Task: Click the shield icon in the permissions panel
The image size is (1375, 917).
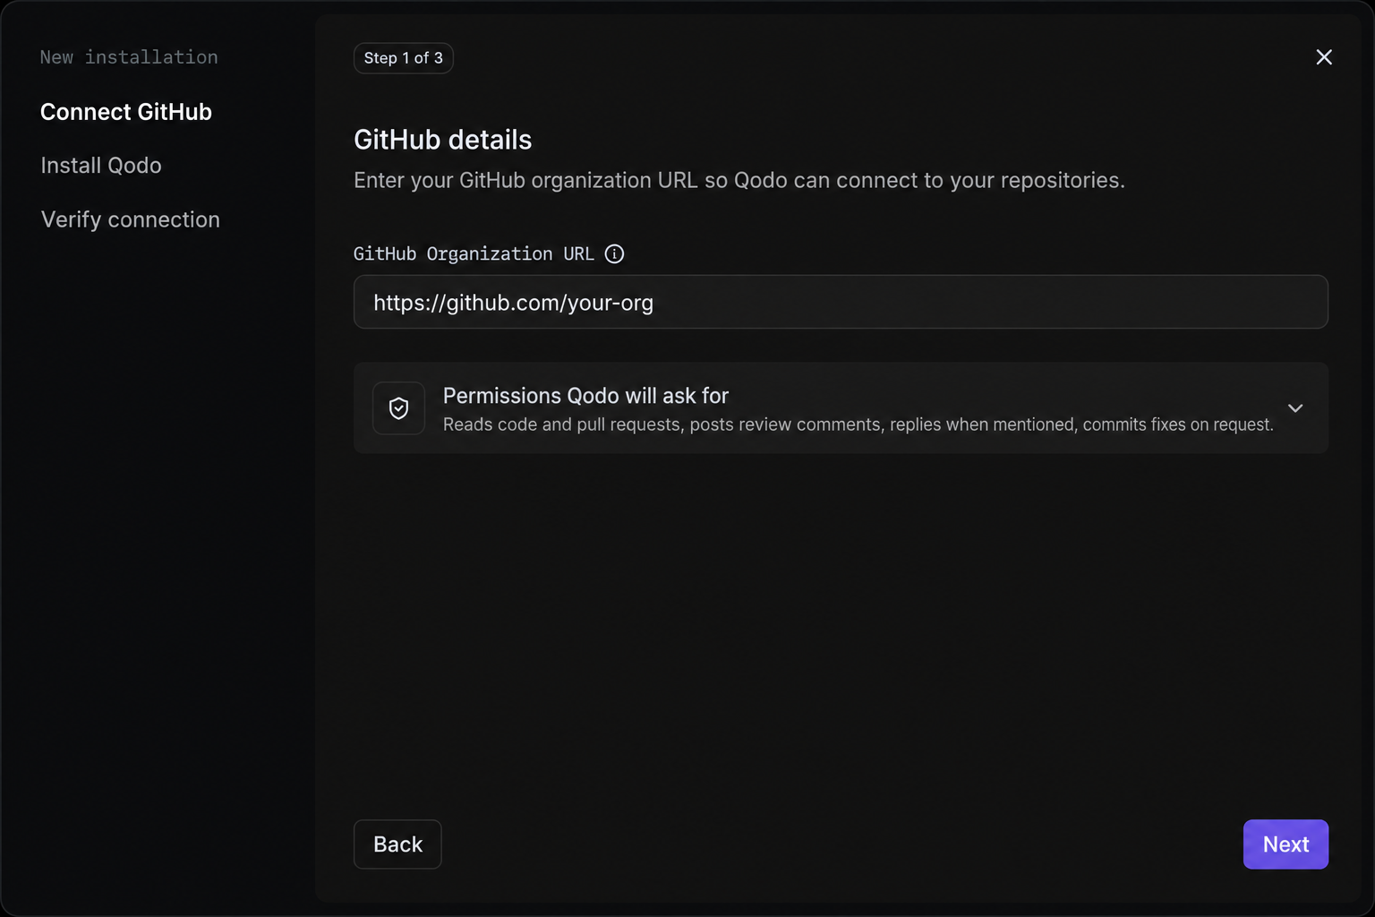Action: 398,408
